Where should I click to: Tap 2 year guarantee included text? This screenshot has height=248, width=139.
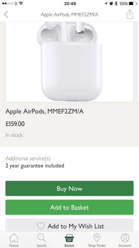click(35, 166)
